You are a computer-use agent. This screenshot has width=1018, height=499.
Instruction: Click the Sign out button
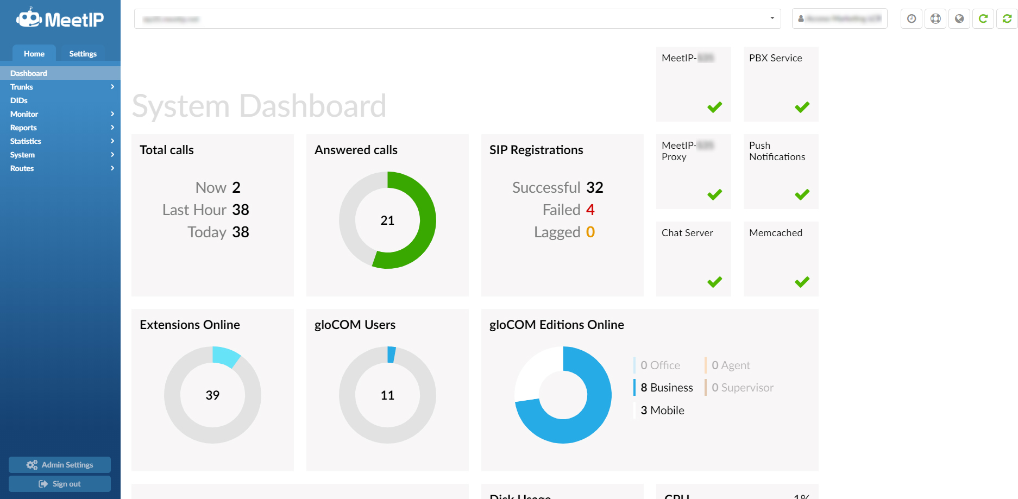60,484
